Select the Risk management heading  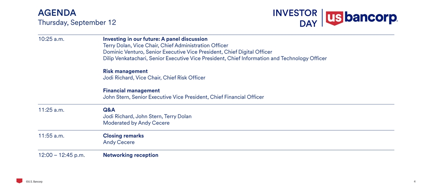click(x=125, y=71)
